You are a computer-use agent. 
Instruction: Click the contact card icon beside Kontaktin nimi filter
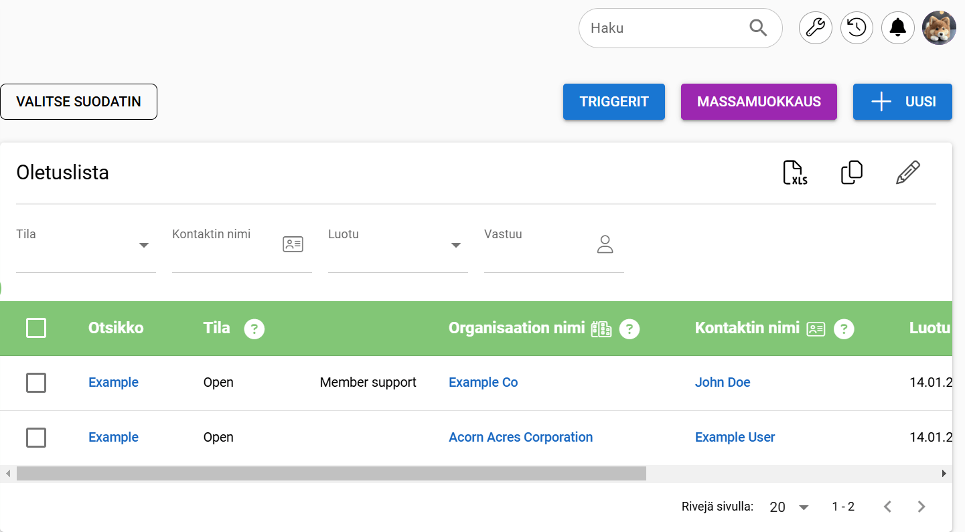(293, 244)
